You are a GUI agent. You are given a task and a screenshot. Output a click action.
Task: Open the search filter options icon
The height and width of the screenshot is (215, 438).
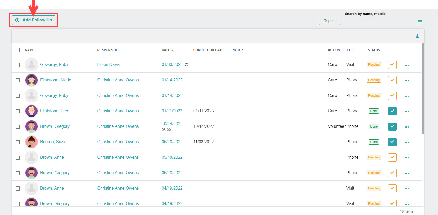pyautogui.click(x=420, y=22)
